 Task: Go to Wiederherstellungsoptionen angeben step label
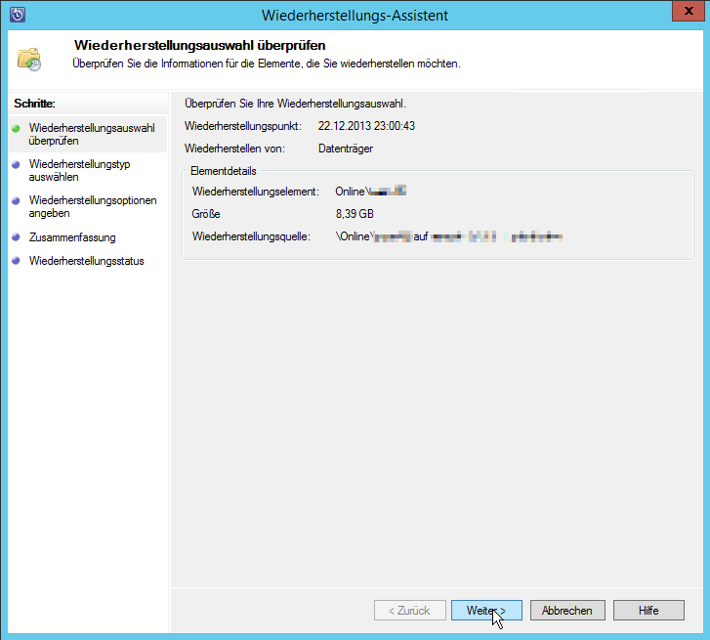point(92,207)
